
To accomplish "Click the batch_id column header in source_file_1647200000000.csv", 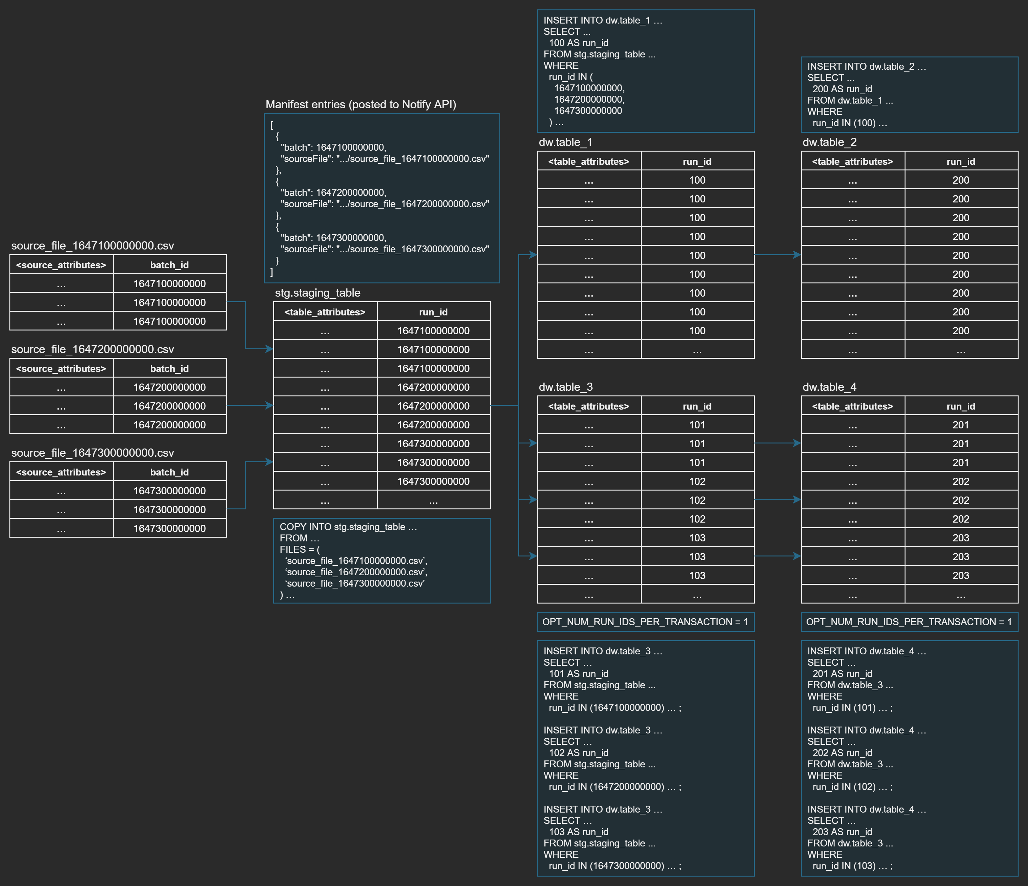I will click(x=169, y=368).
